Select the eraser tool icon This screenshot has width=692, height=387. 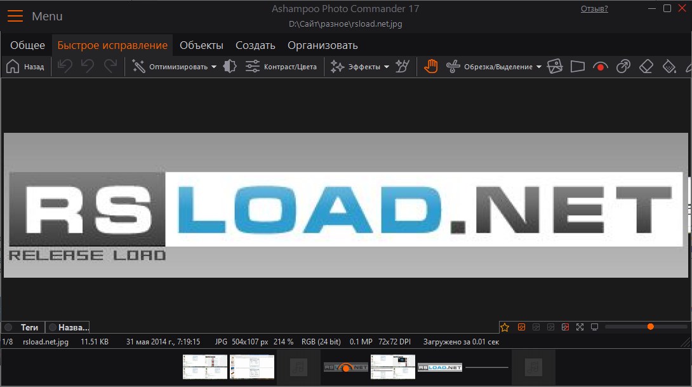pyautogui.click(x=646, y=67)
